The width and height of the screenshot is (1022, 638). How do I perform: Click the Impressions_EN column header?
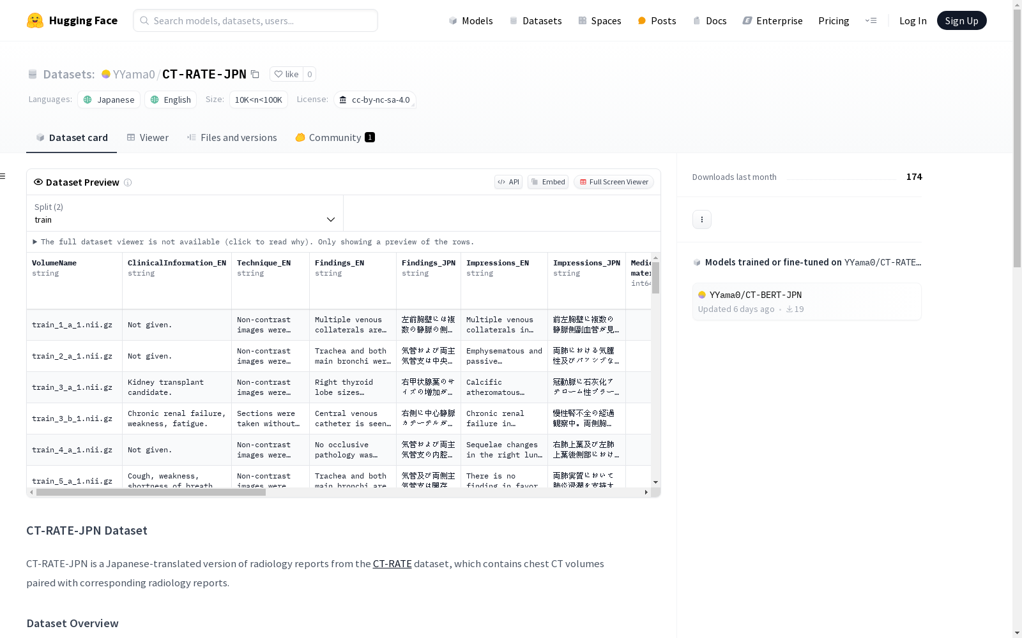[x=505, y=281]
